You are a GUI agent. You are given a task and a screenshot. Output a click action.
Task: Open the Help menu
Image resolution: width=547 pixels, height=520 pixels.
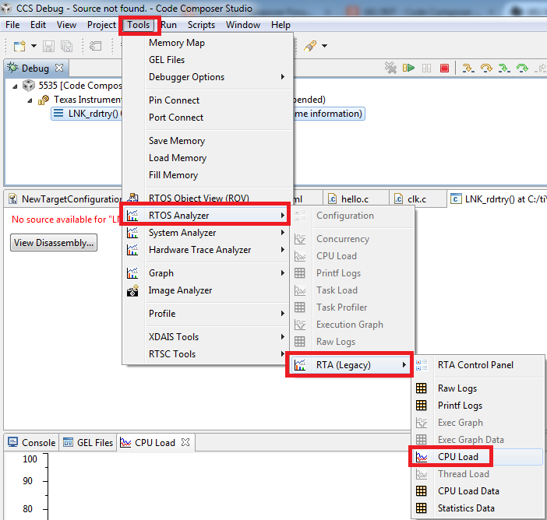[281, 25]
